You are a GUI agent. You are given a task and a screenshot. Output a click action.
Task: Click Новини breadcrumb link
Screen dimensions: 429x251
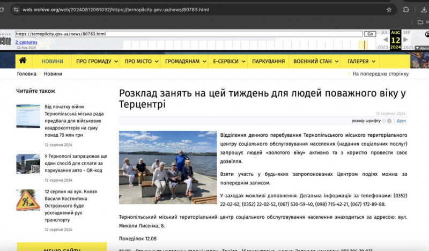[x=53, y=73]
